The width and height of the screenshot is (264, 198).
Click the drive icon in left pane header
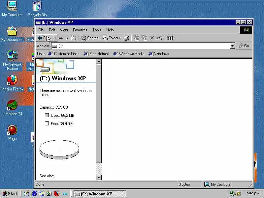tap(45, 69)
